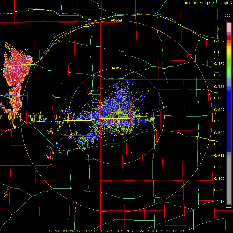
Task: Click the 0.467 scale value
Action: pyautogui.click(x=219, y=144)
